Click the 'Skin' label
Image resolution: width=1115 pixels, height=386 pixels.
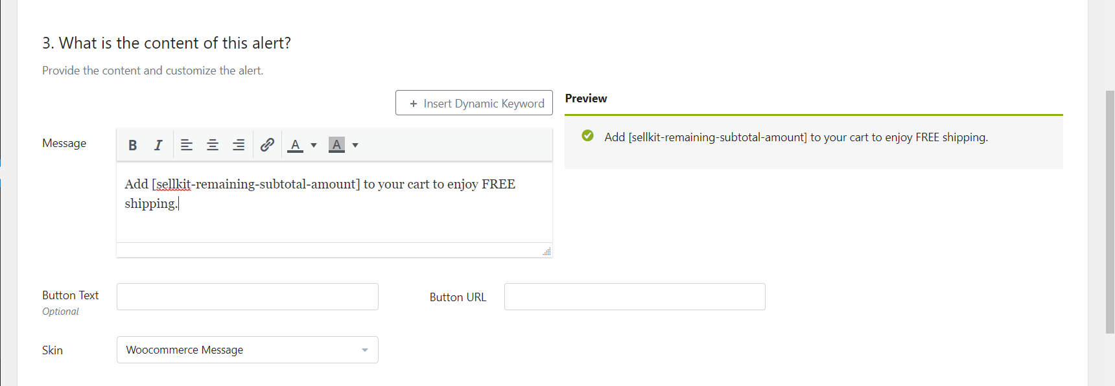[x=53, y=350]
